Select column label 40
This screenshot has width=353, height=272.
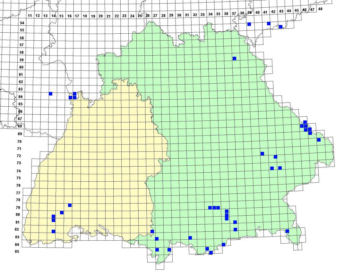click(258, 12)
